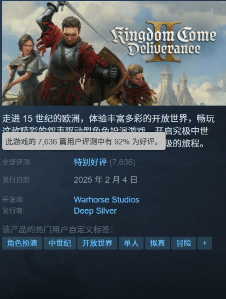Select the 中世纪 tag
The height and width of the screenshot is (299, 226).
[60, 243]
